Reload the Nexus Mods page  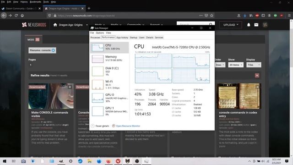pyautogui.click(x=16, y=16)
